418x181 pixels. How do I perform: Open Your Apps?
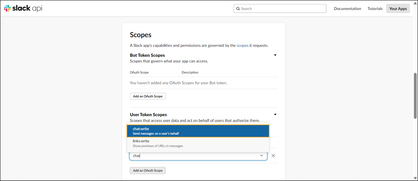398,9
